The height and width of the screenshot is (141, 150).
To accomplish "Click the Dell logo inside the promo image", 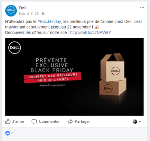I will click(x=15, y=48).
